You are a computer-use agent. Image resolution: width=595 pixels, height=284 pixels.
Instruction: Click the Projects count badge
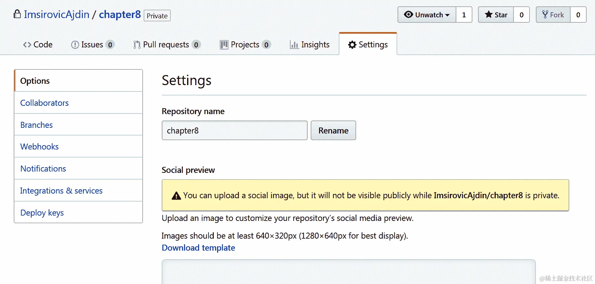tap(266, 45)
